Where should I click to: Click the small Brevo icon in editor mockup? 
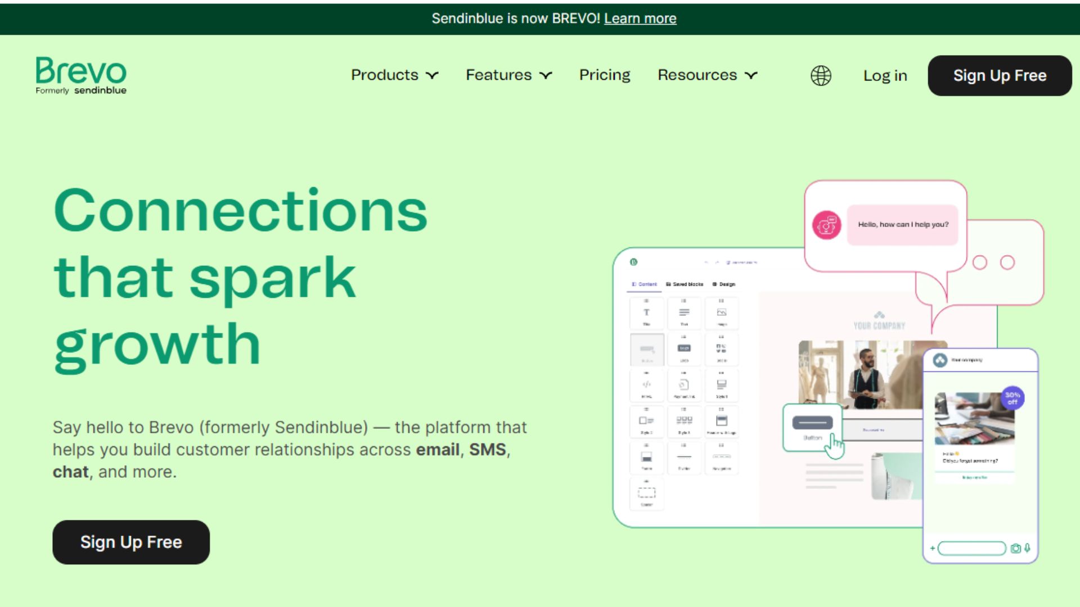click(x=633, y=262)
